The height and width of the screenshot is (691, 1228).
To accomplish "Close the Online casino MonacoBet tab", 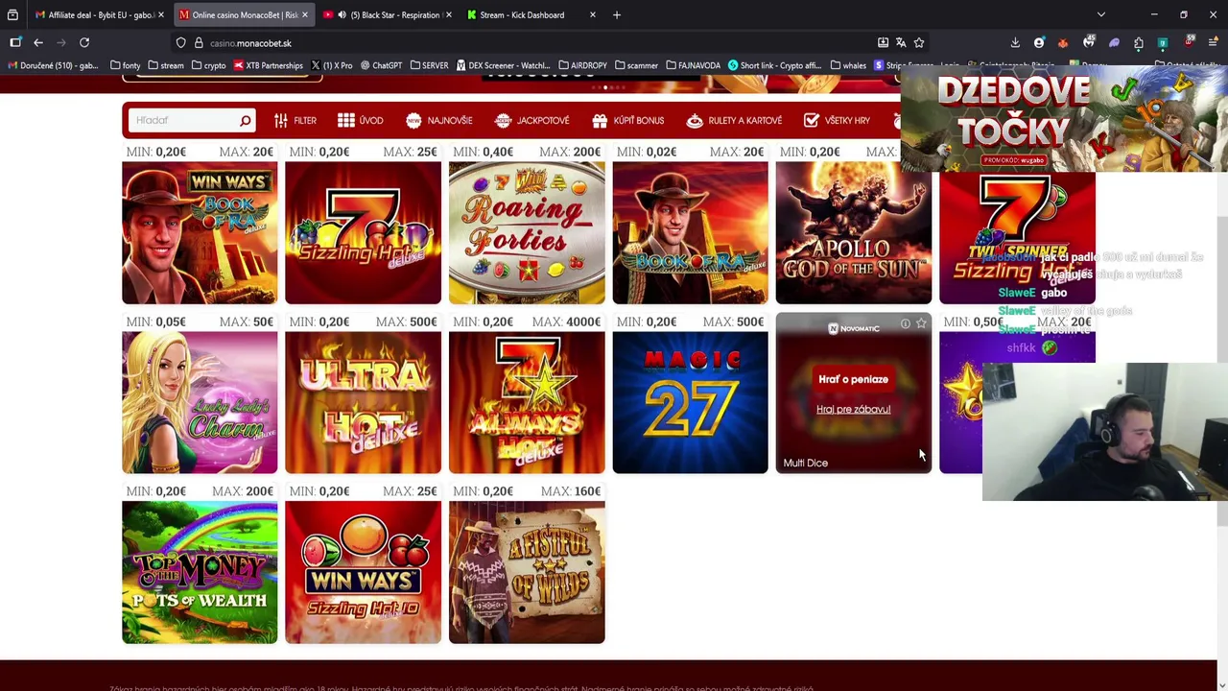I will [x=305, y=14].
